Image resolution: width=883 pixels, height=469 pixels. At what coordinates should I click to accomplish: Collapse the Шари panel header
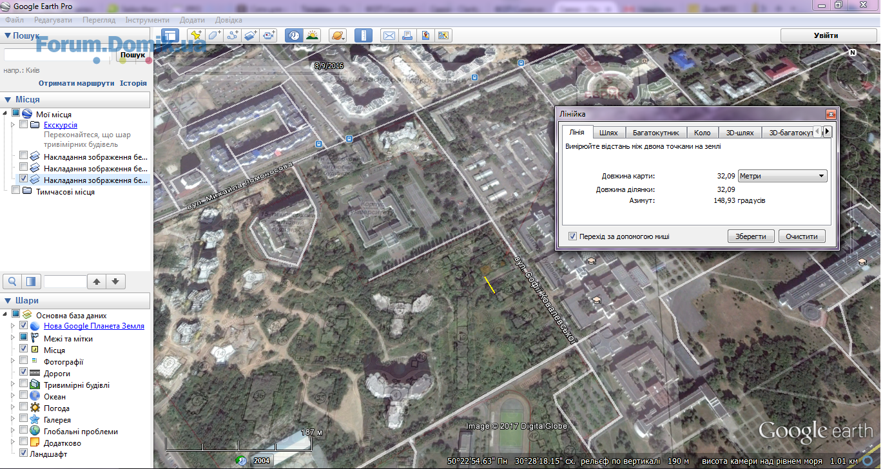[x=76, y=300]
